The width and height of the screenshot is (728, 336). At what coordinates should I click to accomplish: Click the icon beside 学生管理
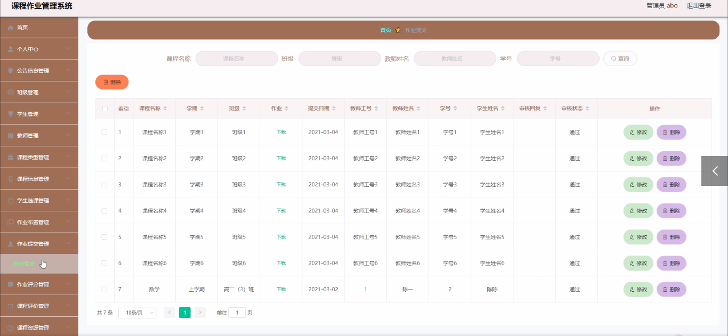pos(11,114)
